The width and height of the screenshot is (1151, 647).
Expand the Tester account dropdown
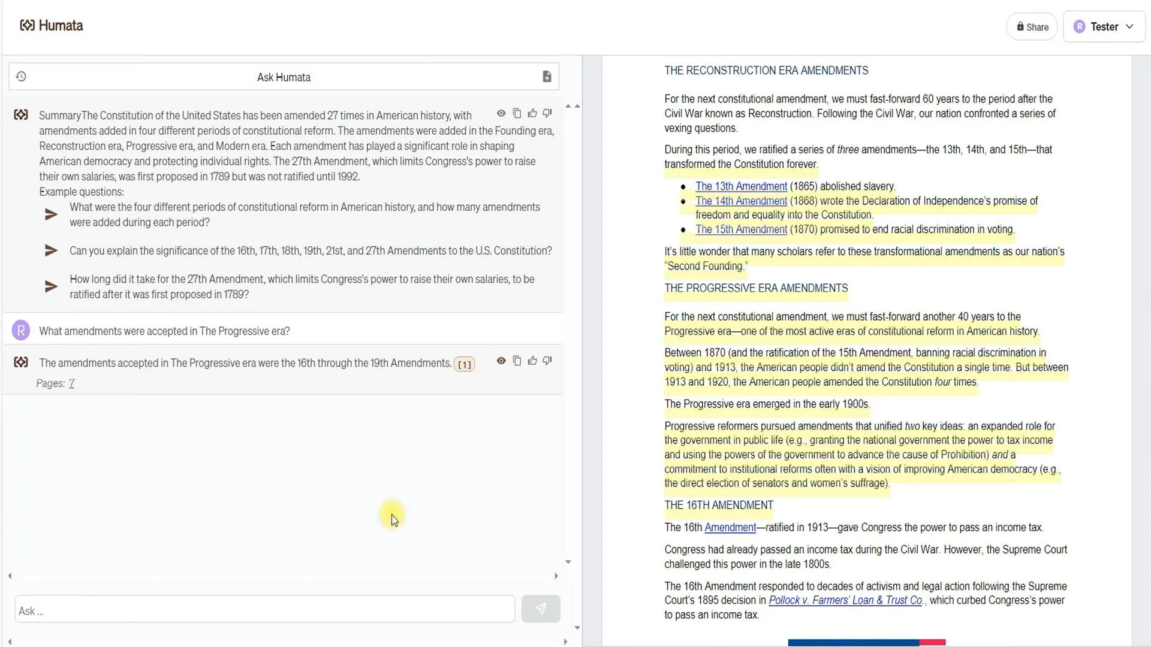point(1129,26)
